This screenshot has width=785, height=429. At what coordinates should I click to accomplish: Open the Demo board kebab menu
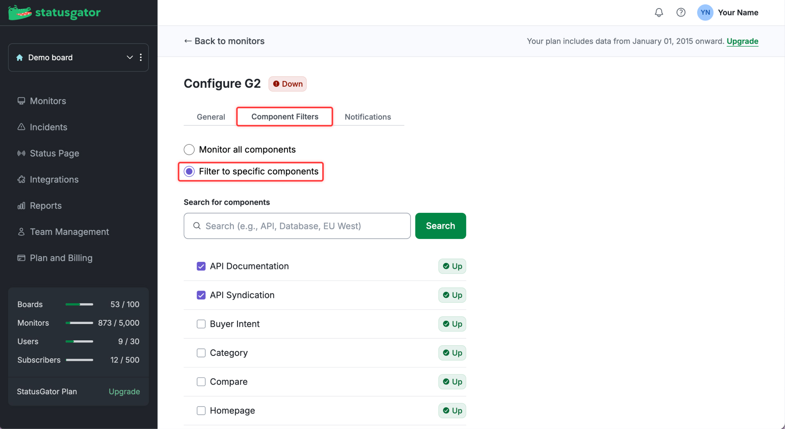[141, 58]
